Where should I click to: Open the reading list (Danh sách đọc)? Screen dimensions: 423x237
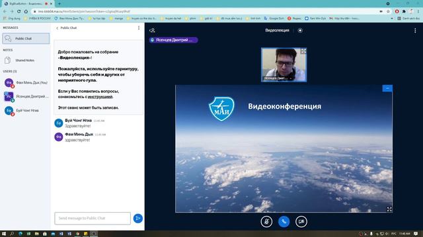pos(408,18)
